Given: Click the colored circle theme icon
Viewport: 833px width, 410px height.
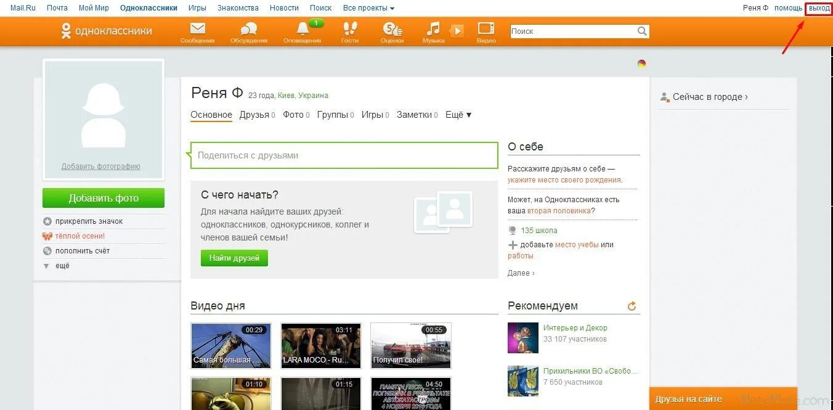Looking at the screenshot, I should click(641, 64).
